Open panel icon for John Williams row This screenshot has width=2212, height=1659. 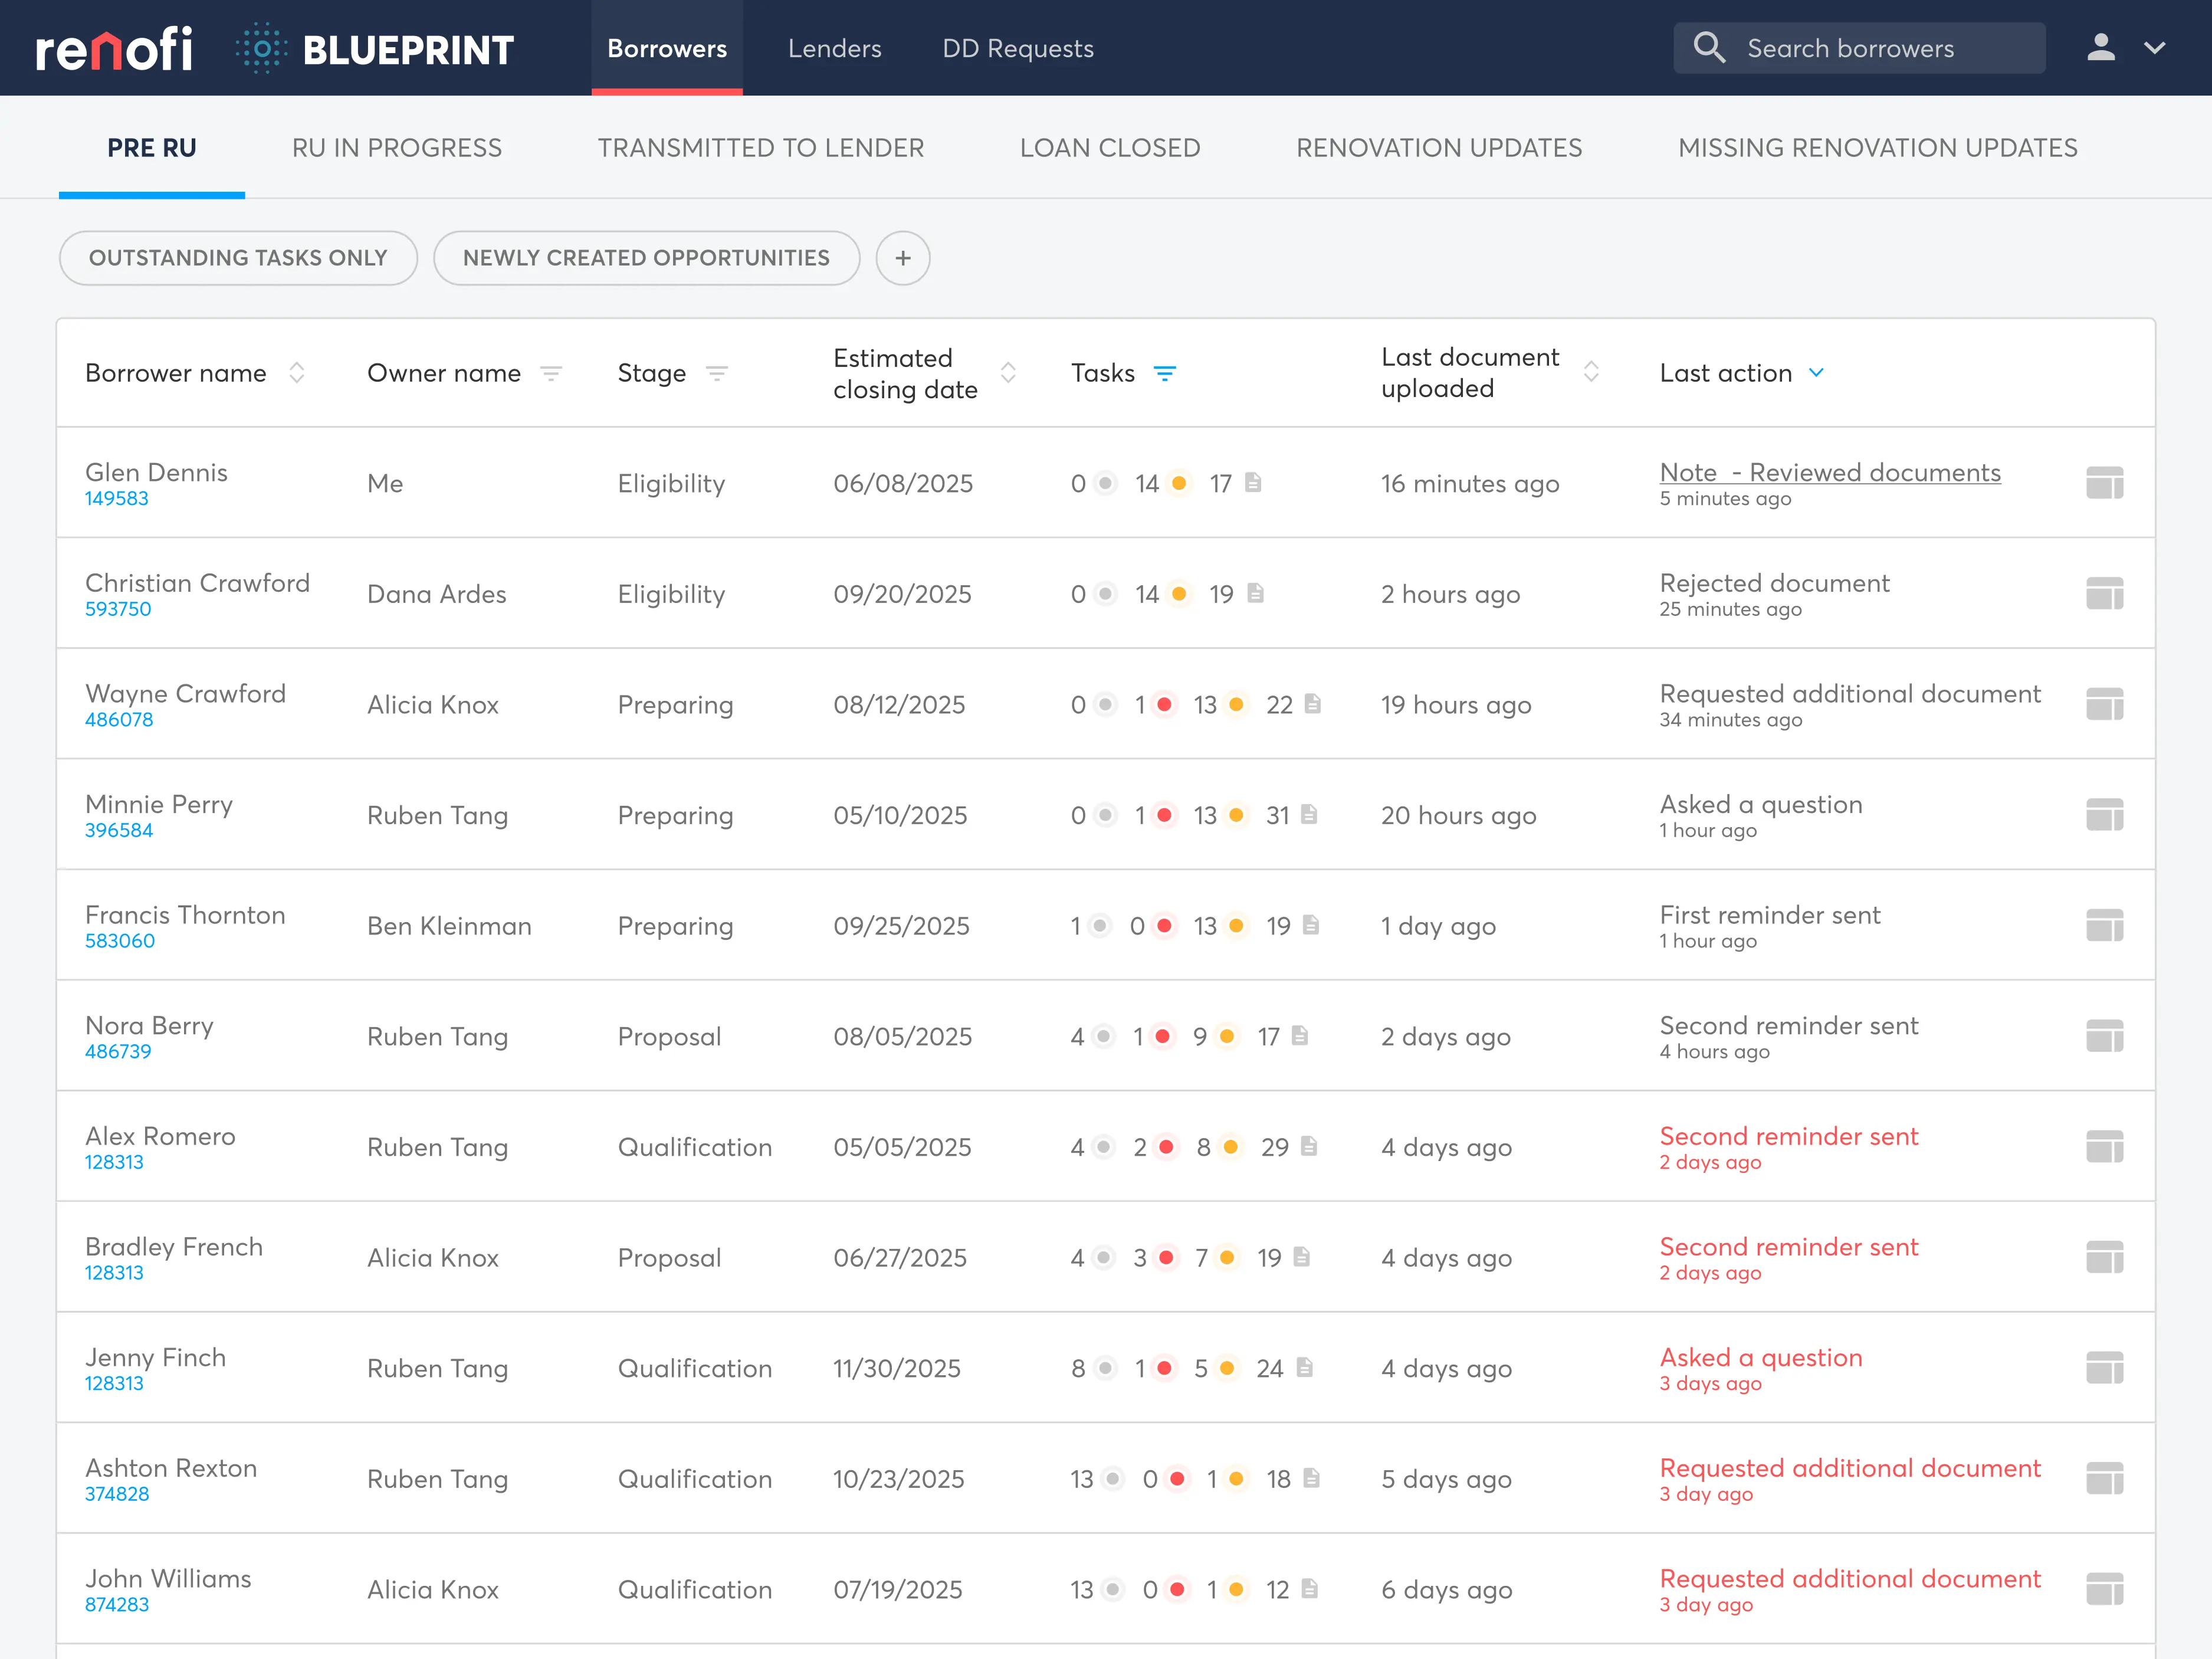[2104, 1589]
